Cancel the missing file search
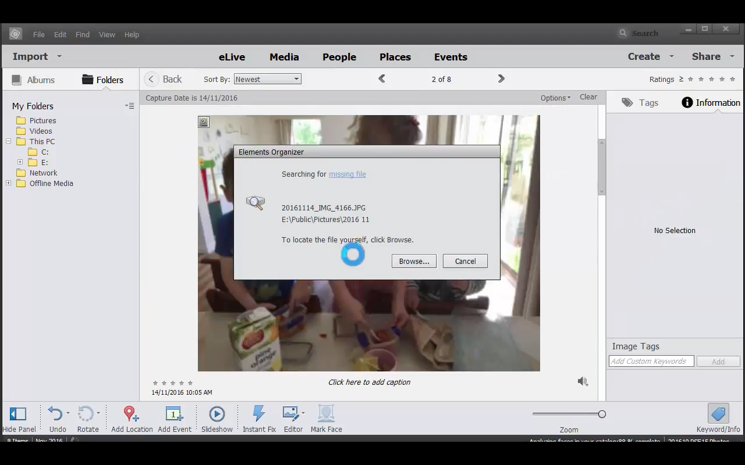This screenshot has height=465, width=745. coord(465,261)
